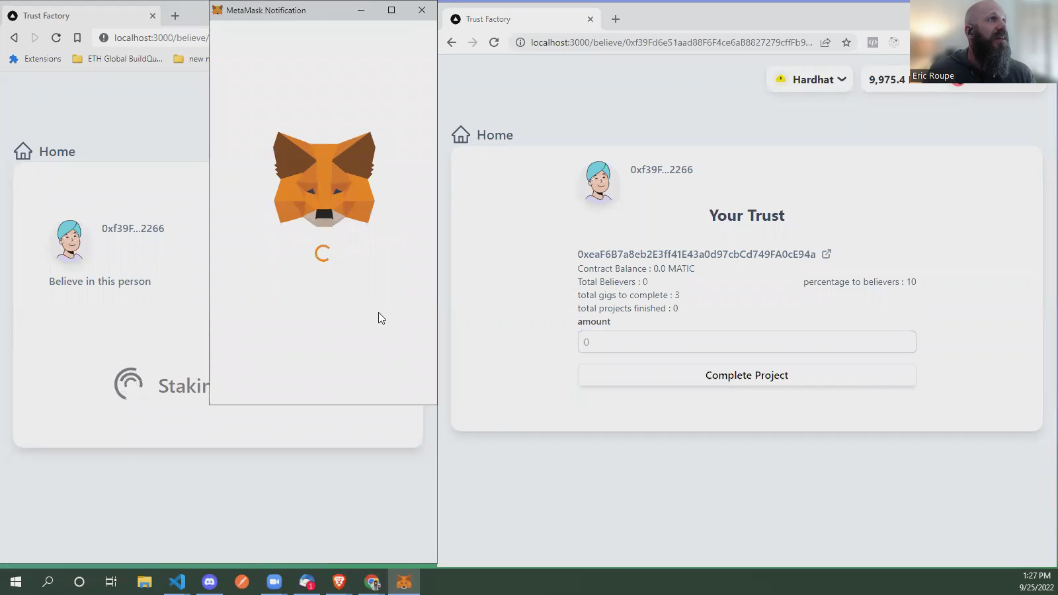Open Brave browser from taskbar
The image size is (1058, 595).
pos(339,582)
